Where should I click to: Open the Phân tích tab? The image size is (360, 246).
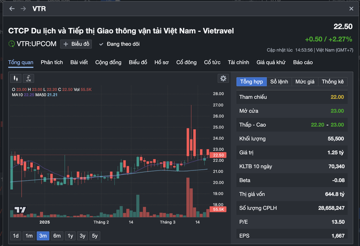point(52,62)
